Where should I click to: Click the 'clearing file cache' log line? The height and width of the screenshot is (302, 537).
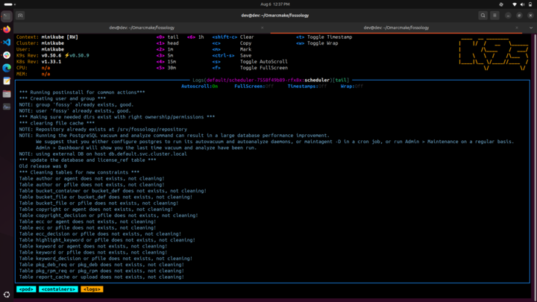point(57,123)
